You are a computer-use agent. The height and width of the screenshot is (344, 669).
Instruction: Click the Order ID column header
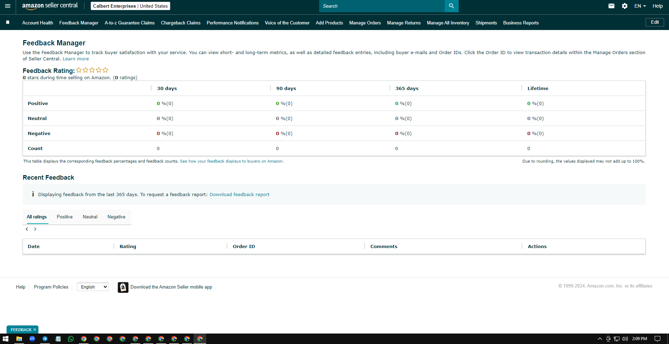(244, 246)
